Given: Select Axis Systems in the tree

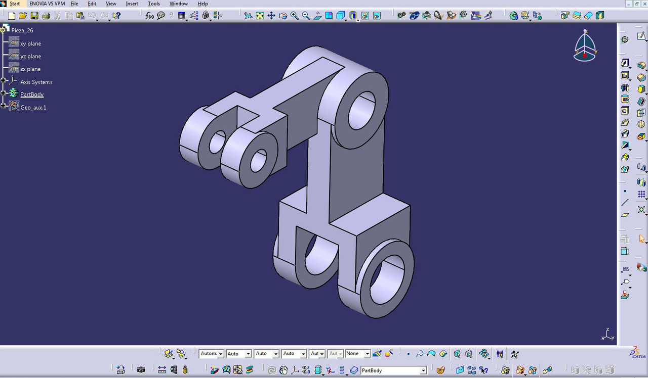Looking at the screenshot, I should (x=36, y=82).
